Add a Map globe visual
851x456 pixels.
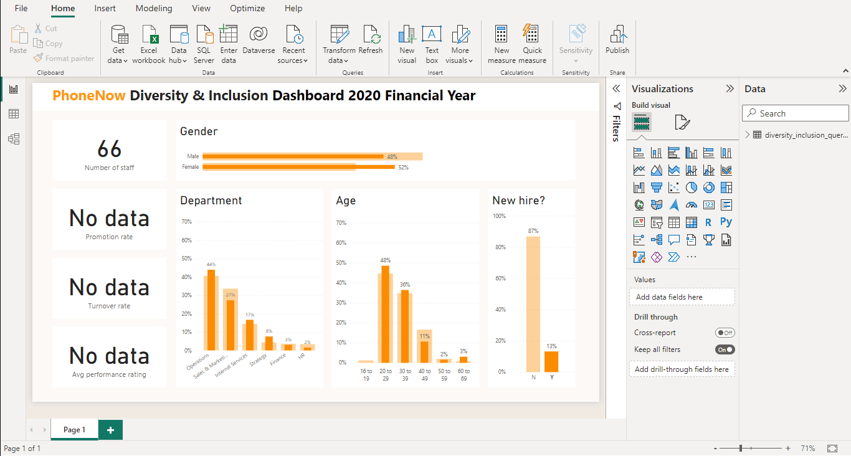[x=639, y=205]
